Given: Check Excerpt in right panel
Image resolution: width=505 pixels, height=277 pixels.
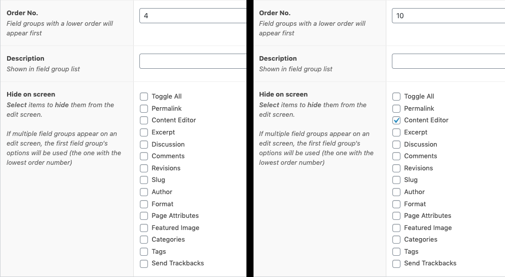Looking at the screenshot, I should (x=396, y=132).
